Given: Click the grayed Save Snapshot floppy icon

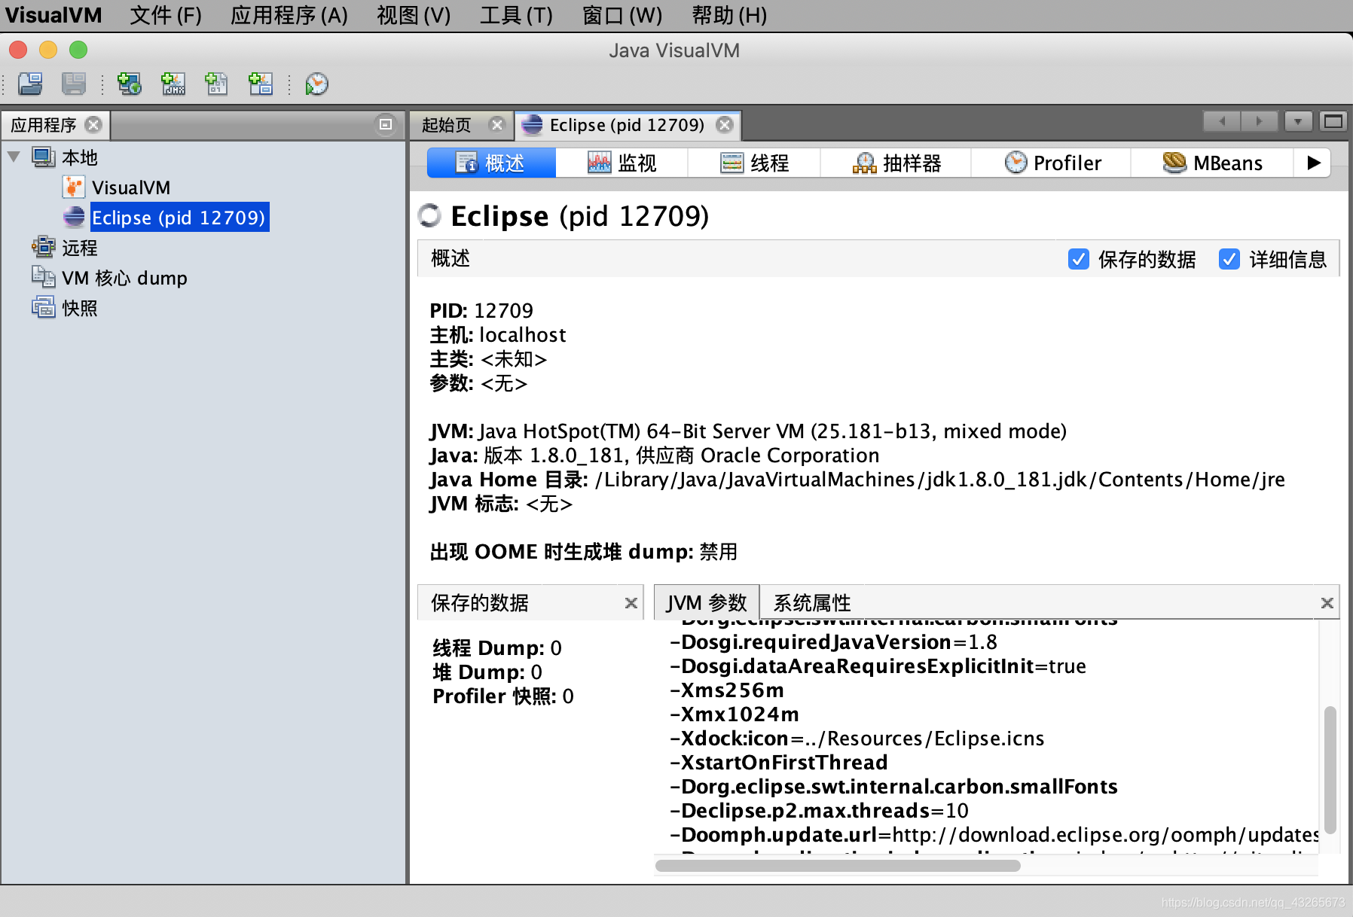Looking at the screenshot, I should pos(74,84).
